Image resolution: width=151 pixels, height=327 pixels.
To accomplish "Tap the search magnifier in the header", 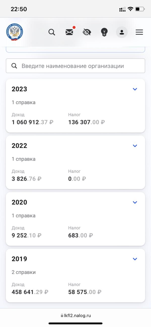I will 52,32.
